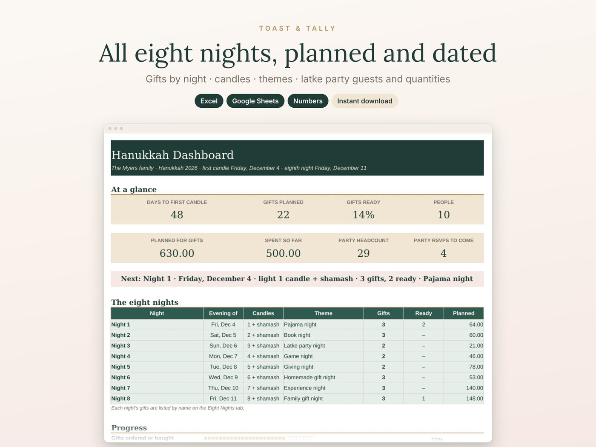Click the Gifts column header
Viewport: 596px width, 447px height.
pos(384,313)
